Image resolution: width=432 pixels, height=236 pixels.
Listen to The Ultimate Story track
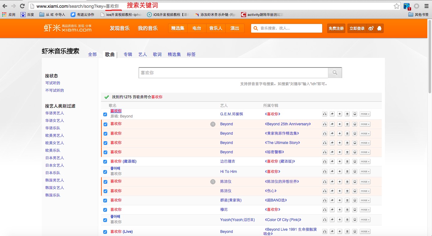click(x=325, y=143)
